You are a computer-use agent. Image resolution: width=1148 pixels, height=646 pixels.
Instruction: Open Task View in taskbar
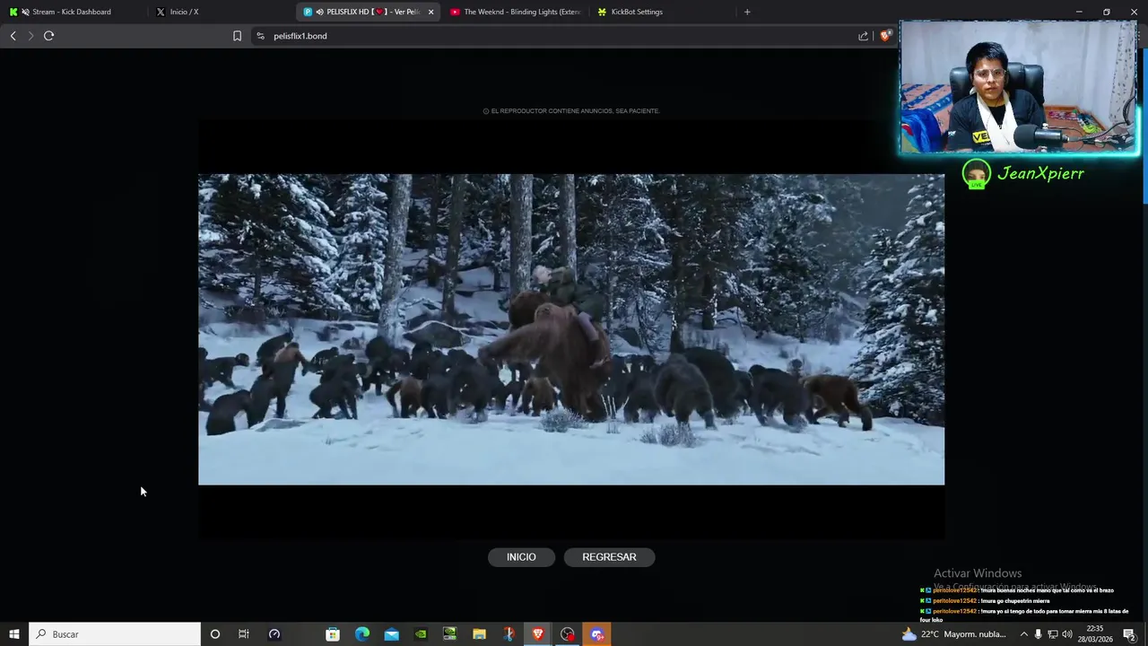coord(243,634)
